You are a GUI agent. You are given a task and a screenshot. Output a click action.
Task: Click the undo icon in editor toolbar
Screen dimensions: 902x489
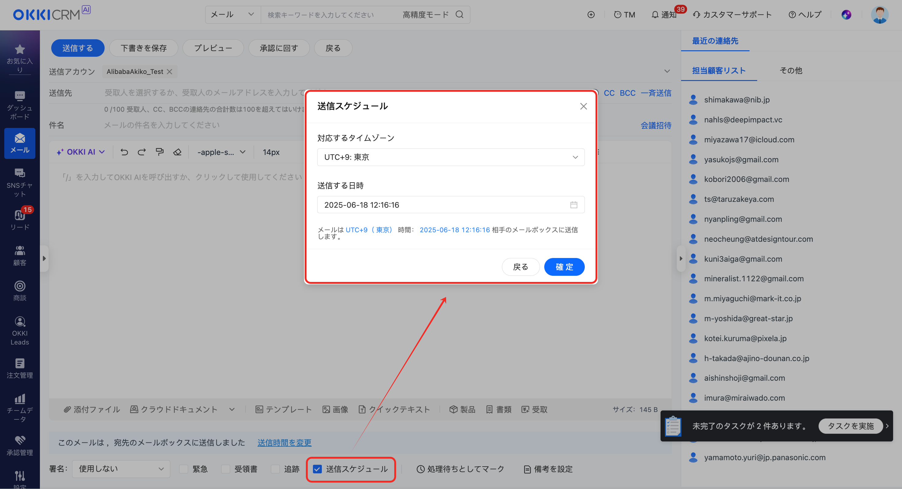point(124,152)
